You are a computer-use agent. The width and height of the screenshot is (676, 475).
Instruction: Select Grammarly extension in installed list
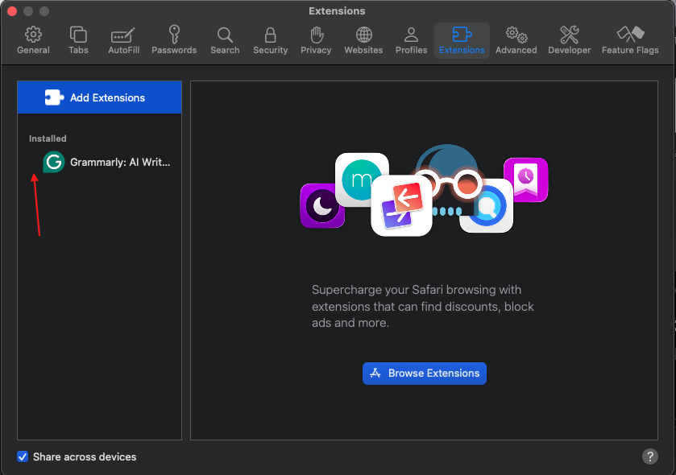(x=120, y=162)
